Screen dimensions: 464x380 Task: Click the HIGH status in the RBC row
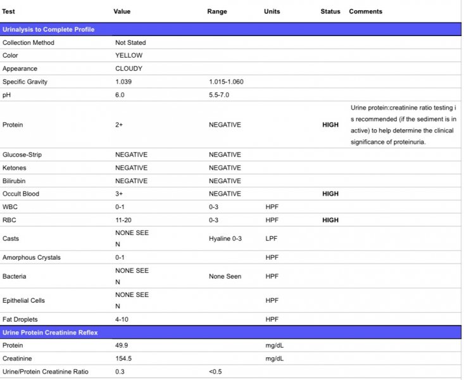(x=330, y=220)
